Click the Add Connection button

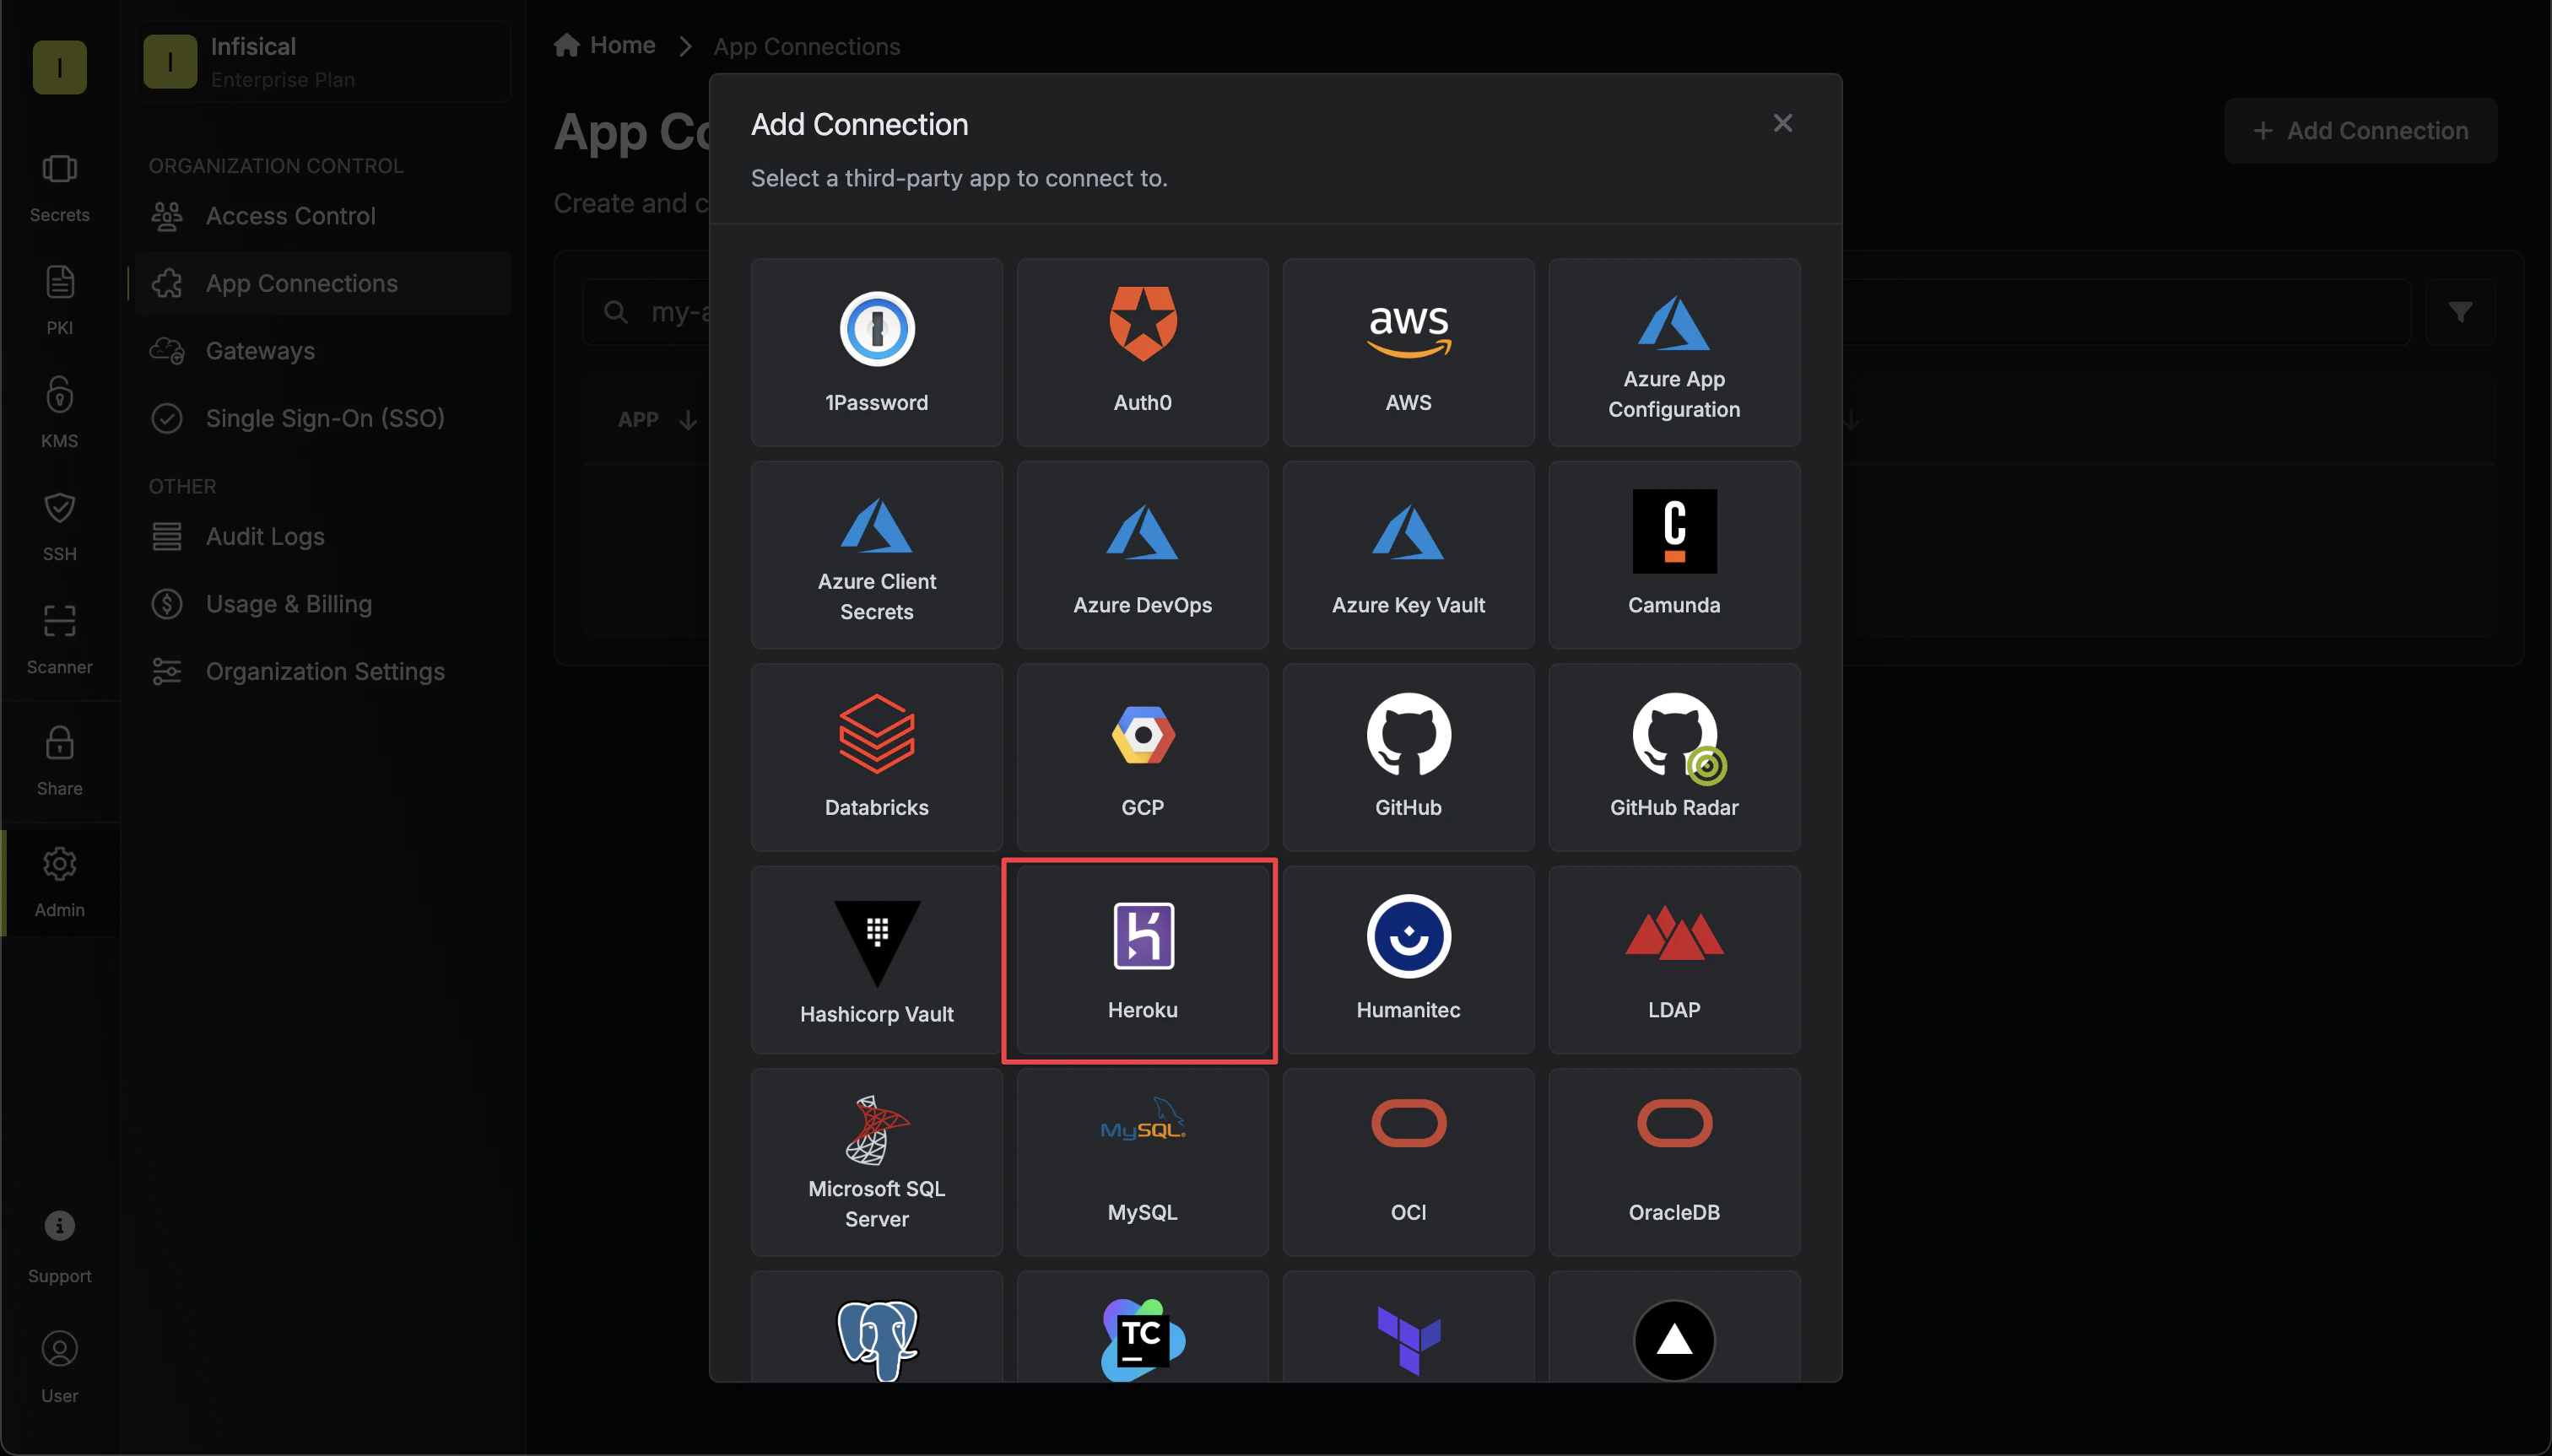point(2360,131)
